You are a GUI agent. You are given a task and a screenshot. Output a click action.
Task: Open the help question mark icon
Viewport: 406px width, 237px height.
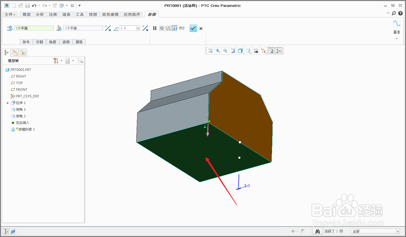[x=400, y=13]
